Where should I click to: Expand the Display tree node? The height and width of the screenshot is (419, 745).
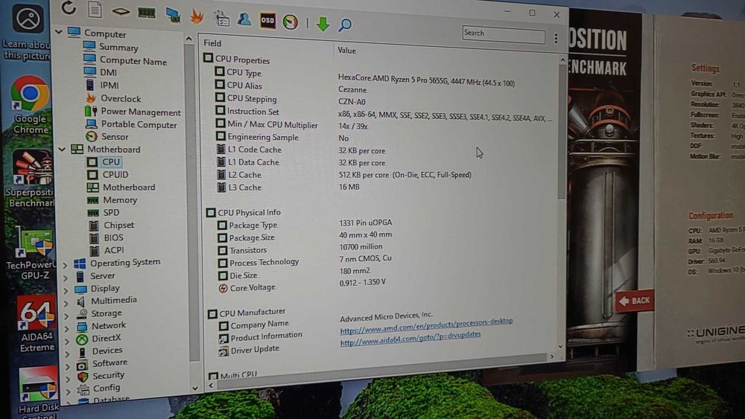click(x=66, y=290)
